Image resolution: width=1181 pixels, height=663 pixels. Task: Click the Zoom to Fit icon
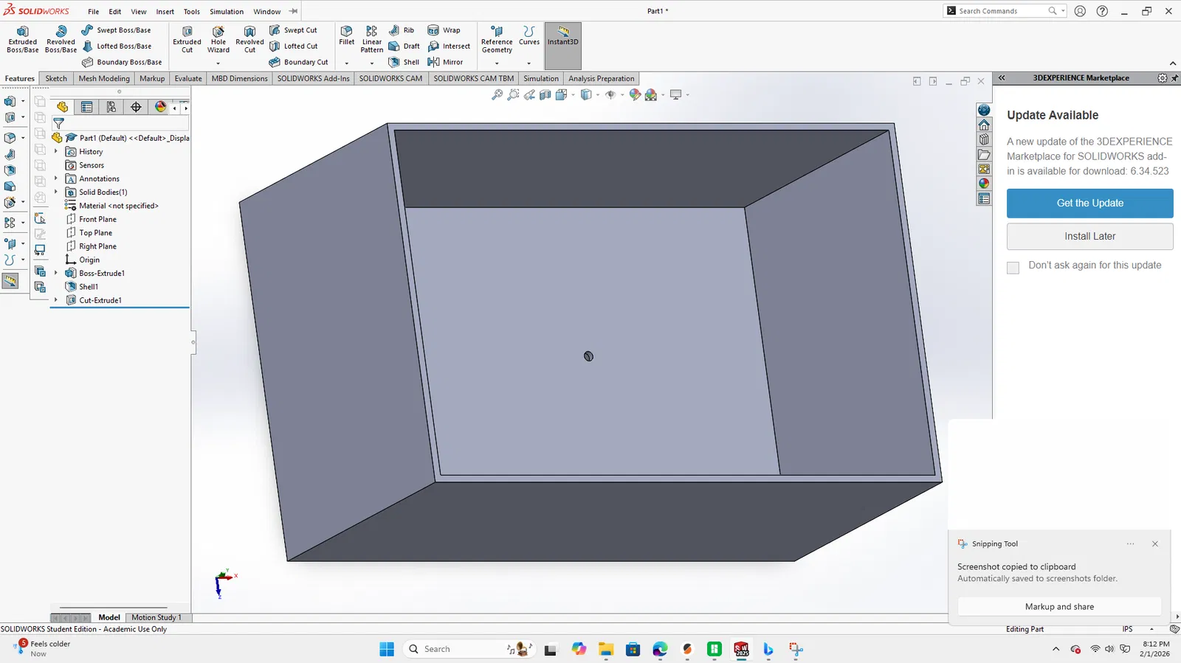[x=497, y=95]
